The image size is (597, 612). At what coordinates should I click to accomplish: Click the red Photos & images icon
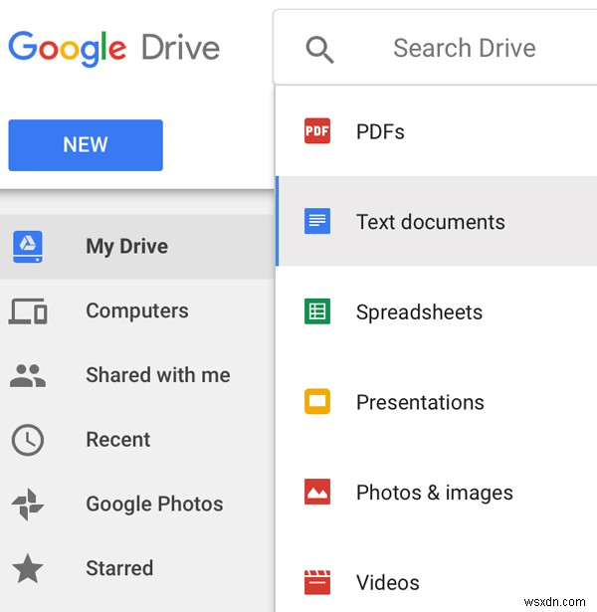(317, 492)
